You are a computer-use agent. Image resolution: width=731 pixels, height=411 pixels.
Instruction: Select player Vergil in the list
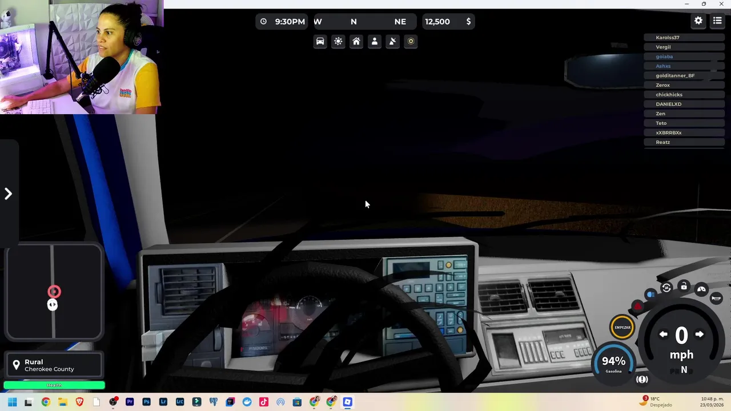(x=684, y=47)
